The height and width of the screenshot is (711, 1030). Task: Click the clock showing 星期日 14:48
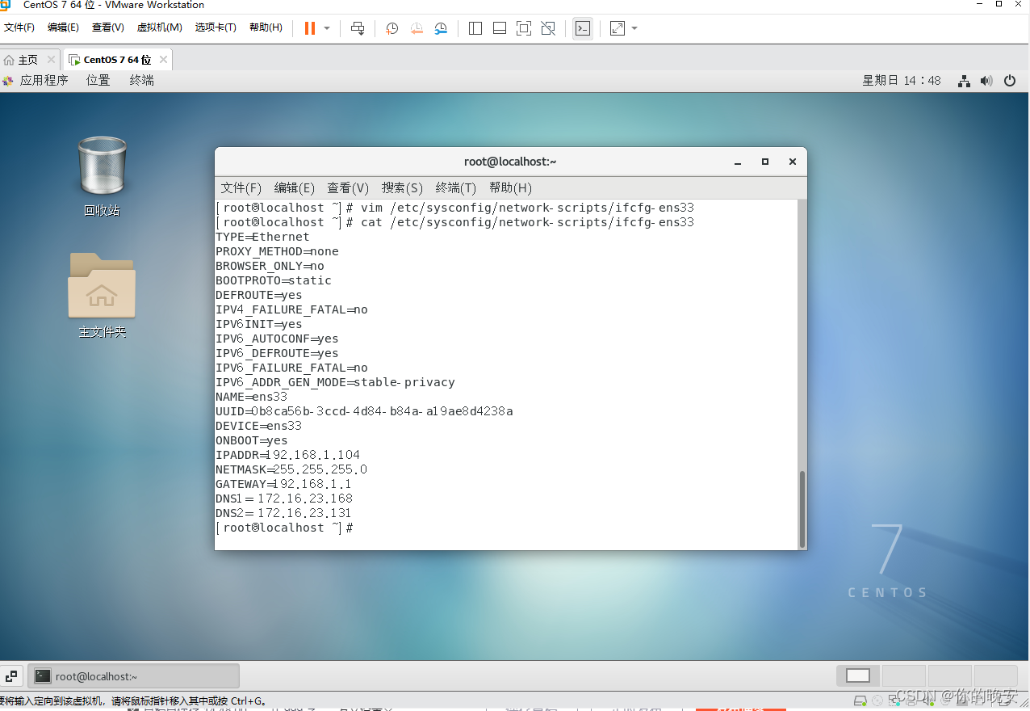[x=902, y=81]
